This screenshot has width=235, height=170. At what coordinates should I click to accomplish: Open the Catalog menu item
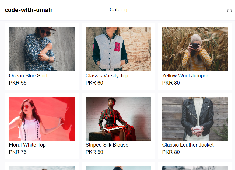coord(118,10)
